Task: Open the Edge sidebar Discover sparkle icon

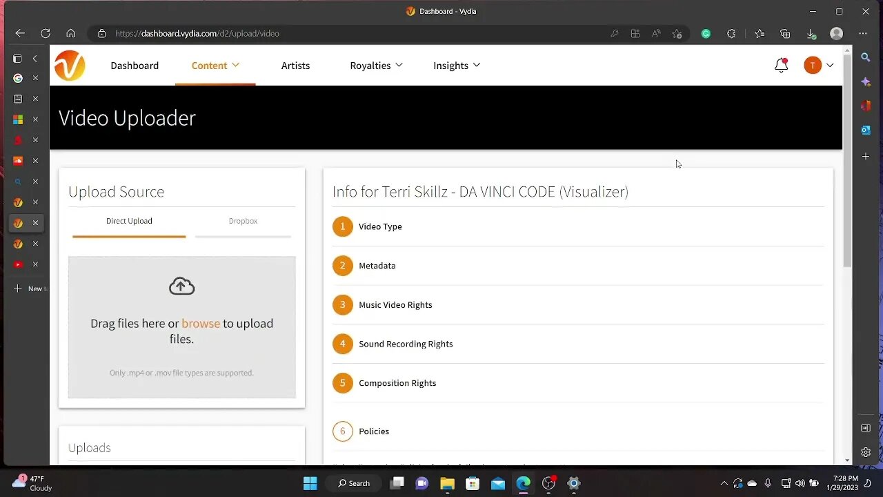Action: (x=866, y=81)
